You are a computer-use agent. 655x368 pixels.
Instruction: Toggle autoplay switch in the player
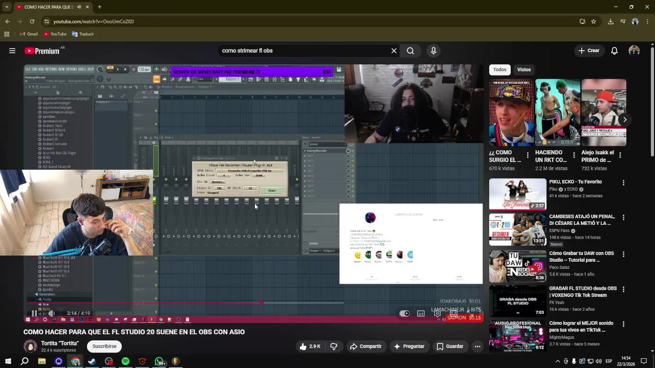(404, 313)
